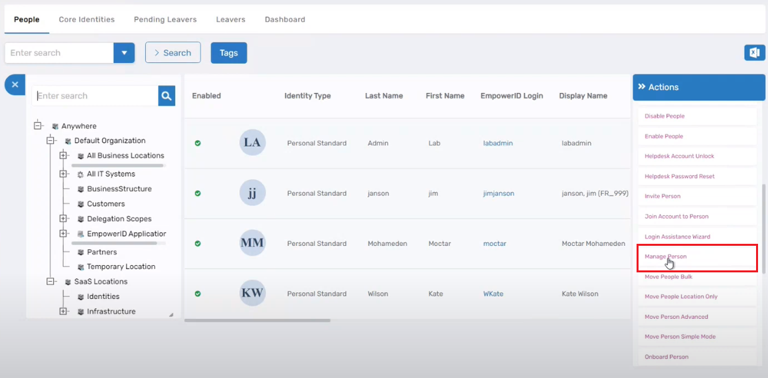Click the Search button
Image resolution: width=768 pixels, height=378 pixels.
pyautogui.click(x=173, y=52)
